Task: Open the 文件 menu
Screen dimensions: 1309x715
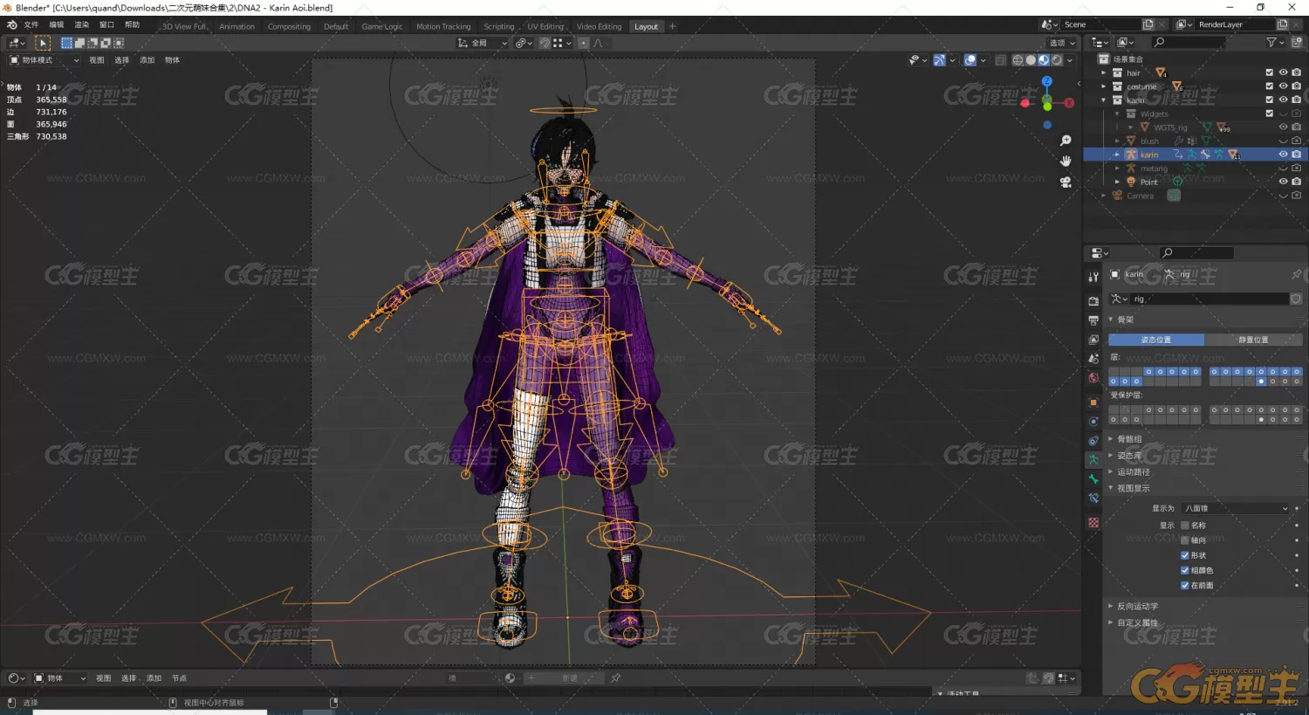Action: tap(31, 24)
